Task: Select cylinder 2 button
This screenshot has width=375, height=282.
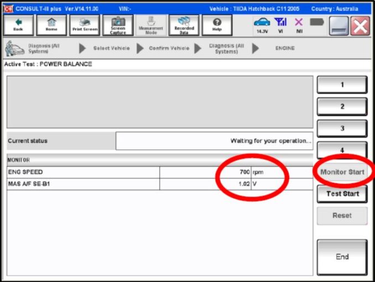Action: click(x=342, y=106)
